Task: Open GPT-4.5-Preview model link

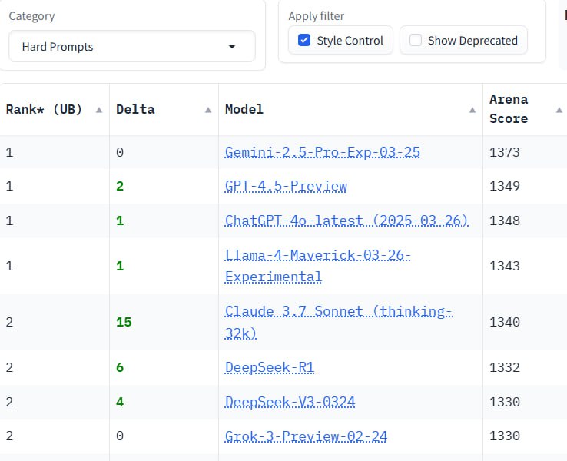Action: (x=286, y=186)
